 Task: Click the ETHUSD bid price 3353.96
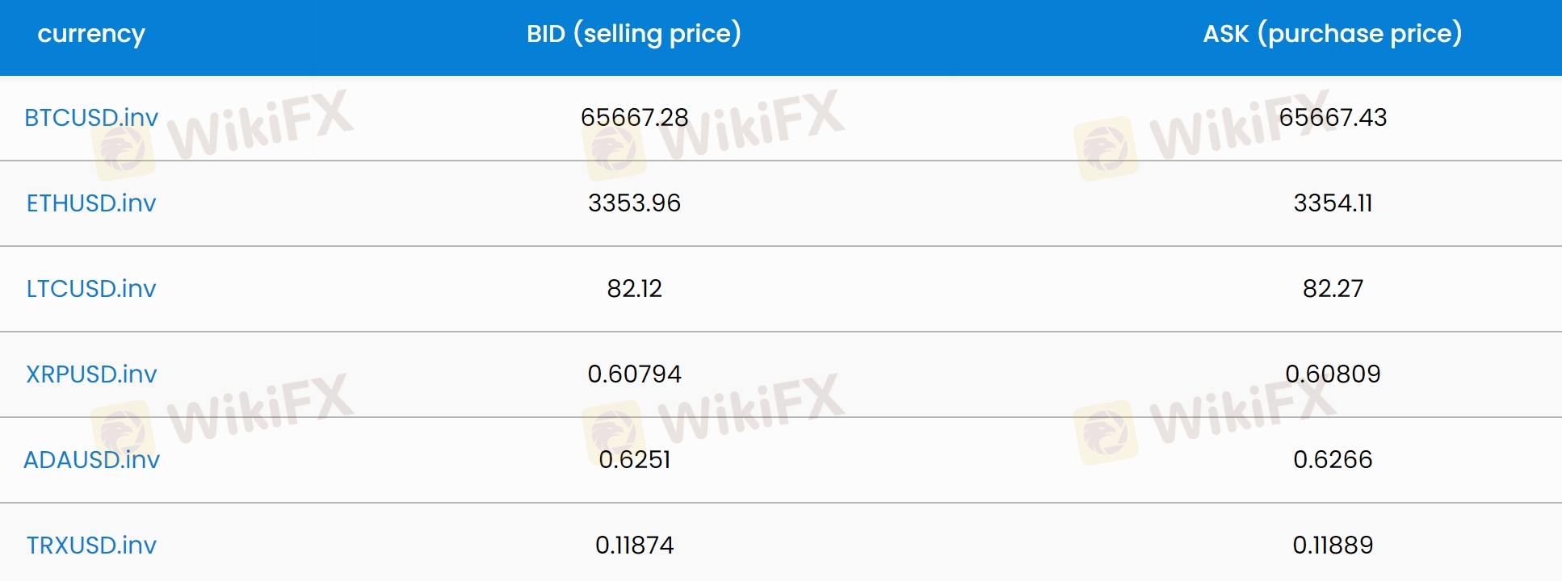pos(634,203)
